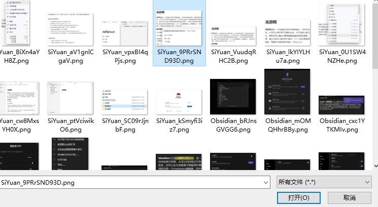Viewport: 378px width, 207px height.
Task: Click file name SiYuan_SC09rJjnbF.png label
Action: pyautogui.click(x=125, y=125)
